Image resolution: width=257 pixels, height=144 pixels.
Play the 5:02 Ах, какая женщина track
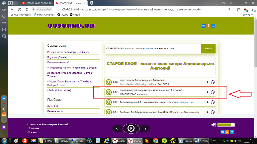point(109,102)
